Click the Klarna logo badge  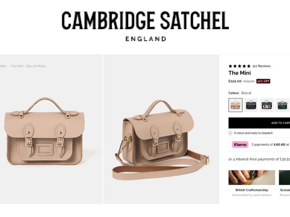pos(240,144)
